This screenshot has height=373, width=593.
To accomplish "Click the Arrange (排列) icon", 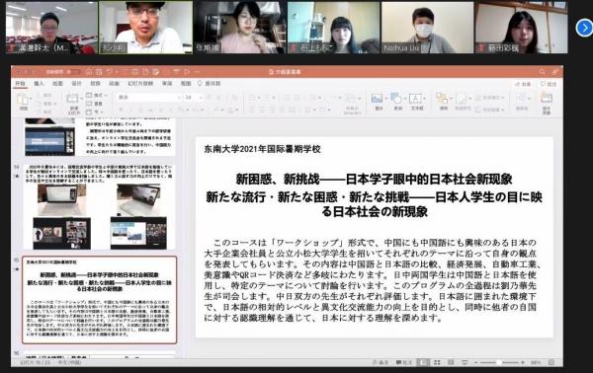I will point(442,99).
